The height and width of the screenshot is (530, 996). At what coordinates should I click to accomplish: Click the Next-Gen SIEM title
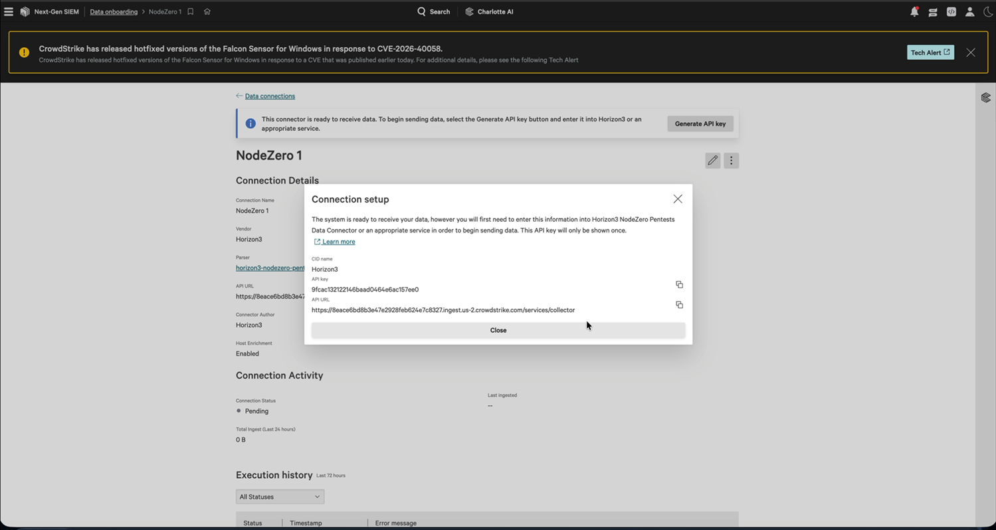coord(56,11)
